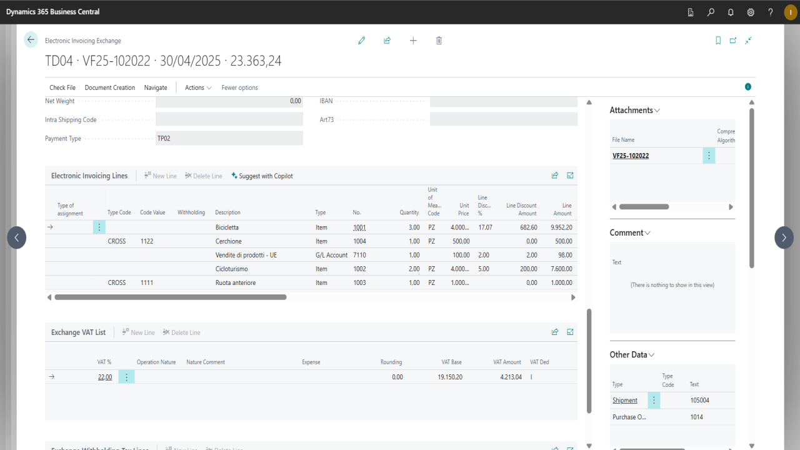Screen dimensions: 800x450
Task: Open row menu for Shipment row
Action: [654, 400]
